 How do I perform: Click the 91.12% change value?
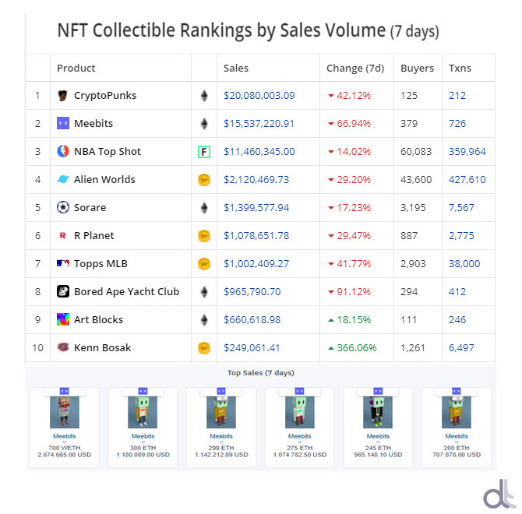tap(354, 291)
